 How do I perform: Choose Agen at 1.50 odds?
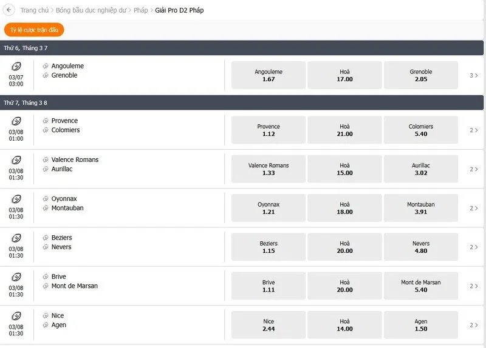(420, 325)
